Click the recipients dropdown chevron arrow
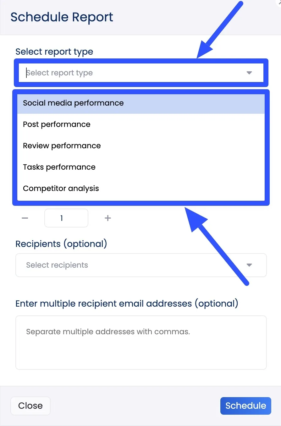Image resolution: width=281 pixels, height=426 pixels. coord(249,265)
